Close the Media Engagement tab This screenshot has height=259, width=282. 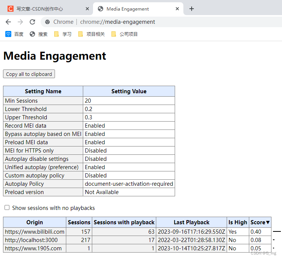(x=177, y=9)
